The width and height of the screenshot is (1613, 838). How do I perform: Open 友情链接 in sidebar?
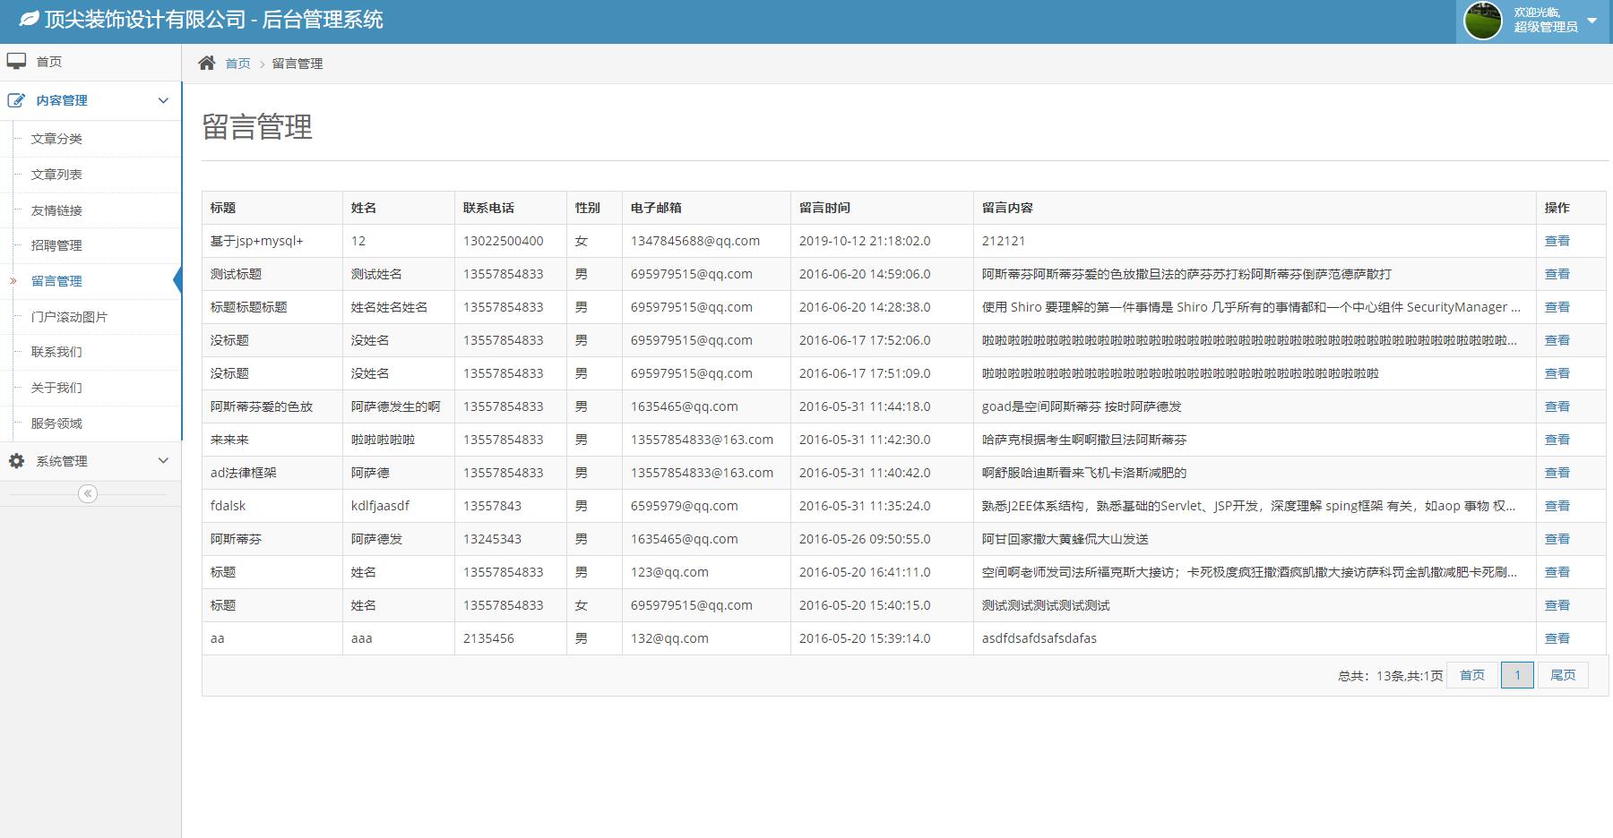pos(56,210)
